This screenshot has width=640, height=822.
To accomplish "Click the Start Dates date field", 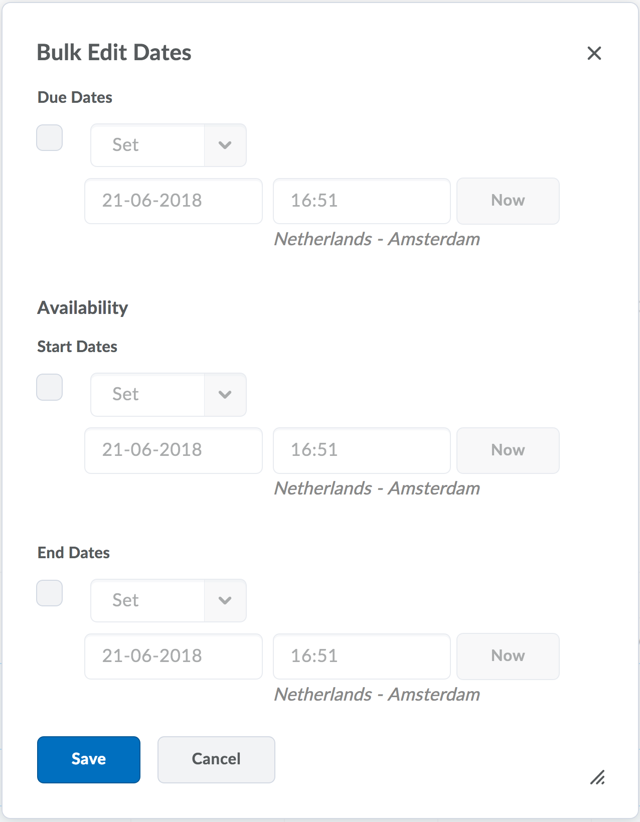I will 174,450.
